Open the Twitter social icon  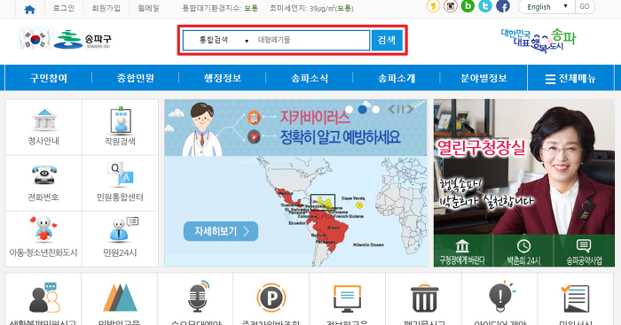(x=485, y=6)
